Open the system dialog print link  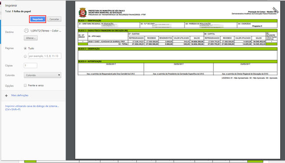[x=32, y=108]
